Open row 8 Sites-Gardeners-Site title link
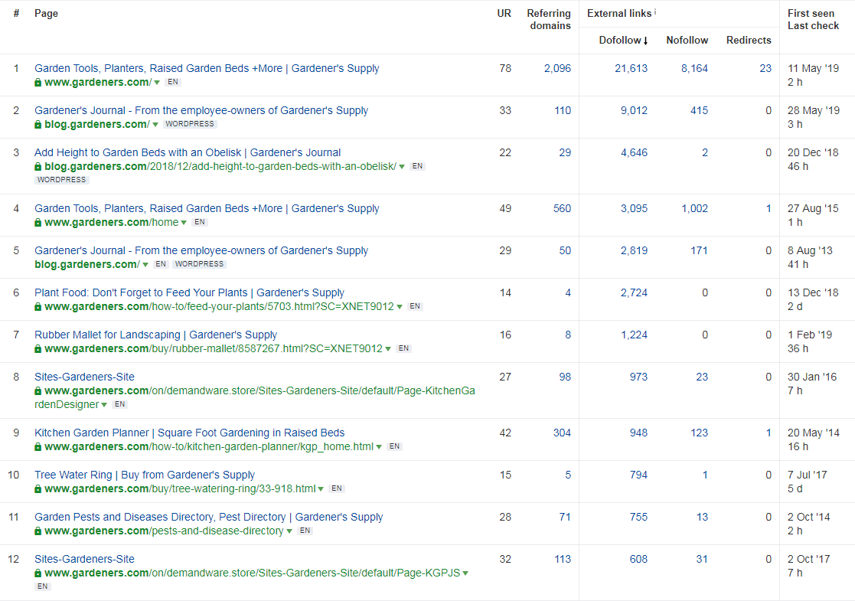Image resolution: width=855 pixels, height=601 pixels. [x=84, y=377]
